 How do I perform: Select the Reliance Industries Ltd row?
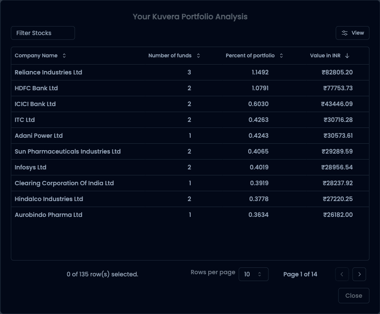[x=48, y=72]
